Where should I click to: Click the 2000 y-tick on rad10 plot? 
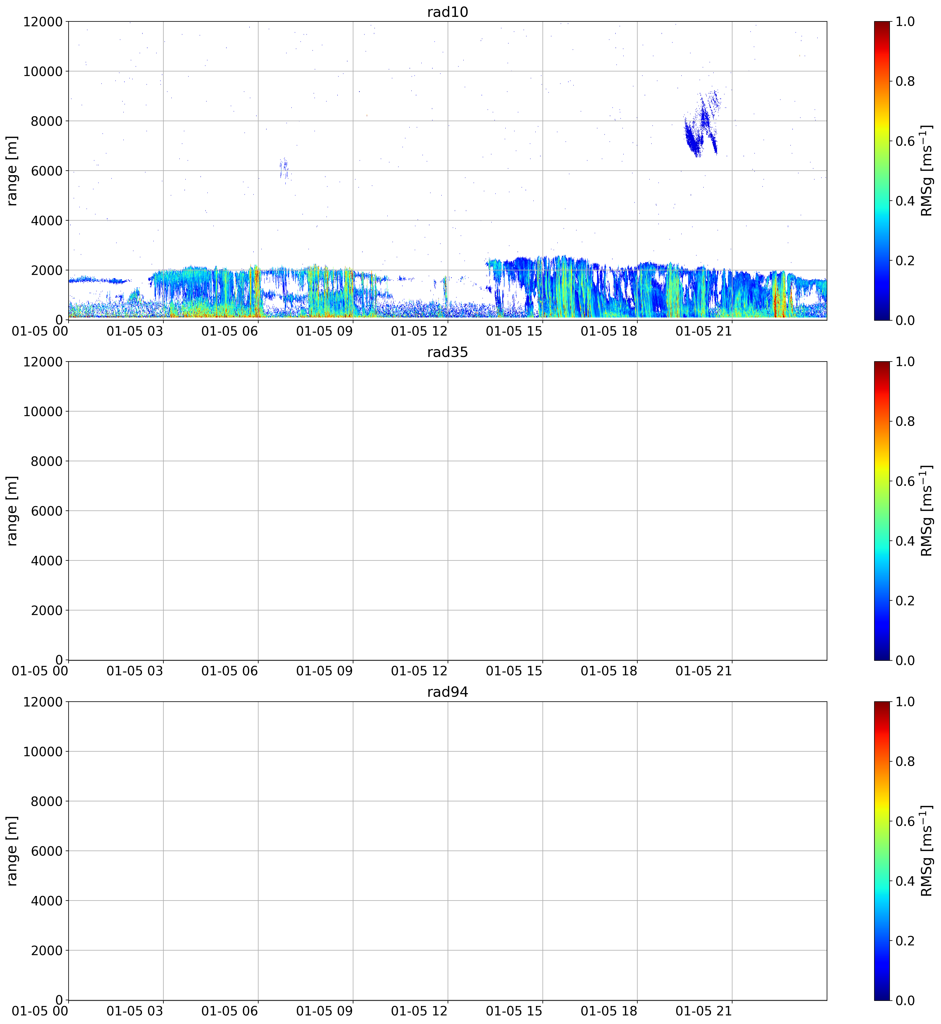tap(47, 270)
